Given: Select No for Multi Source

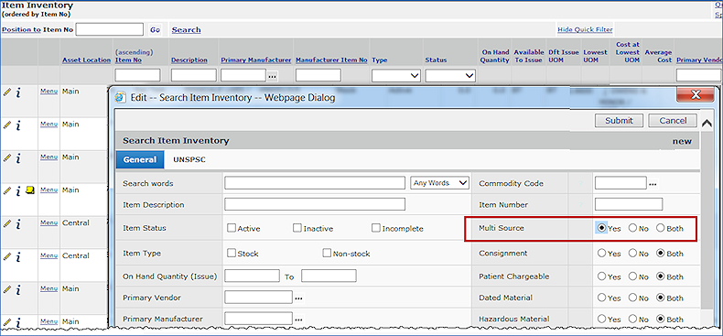Looking at the screenshot, I should [x=632, y=228].
